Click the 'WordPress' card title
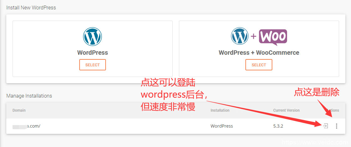Image resolution: width=351 pixels, height=147 pixels. pyautogui.click(x=92, y=53)
